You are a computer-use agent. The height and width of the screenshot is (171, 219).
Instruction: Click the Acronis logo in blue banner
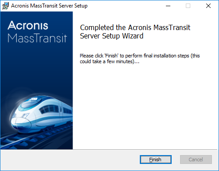click(28, 25)
